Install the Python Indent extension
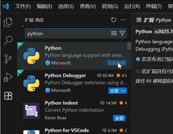The width and height of the screenshot is (173, 134). 119,118
